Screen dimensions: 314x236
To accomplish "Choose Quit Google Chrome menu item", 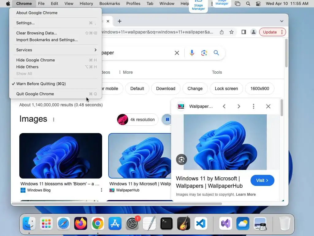I will [x=56, y=94].
